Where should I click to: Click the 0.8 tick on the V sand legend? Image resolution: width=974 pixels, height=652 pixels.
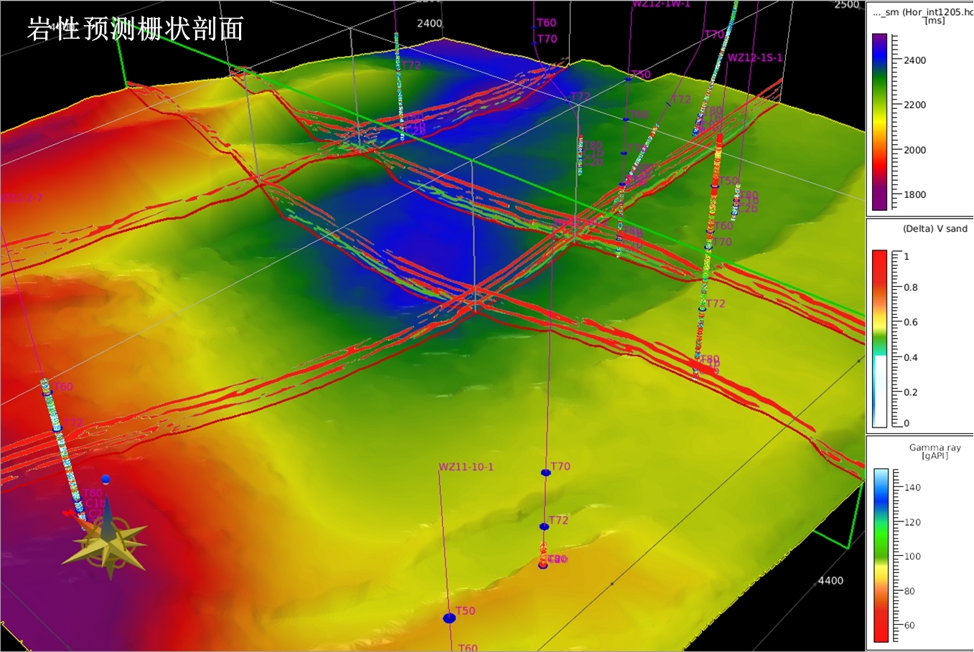(910, 288)
